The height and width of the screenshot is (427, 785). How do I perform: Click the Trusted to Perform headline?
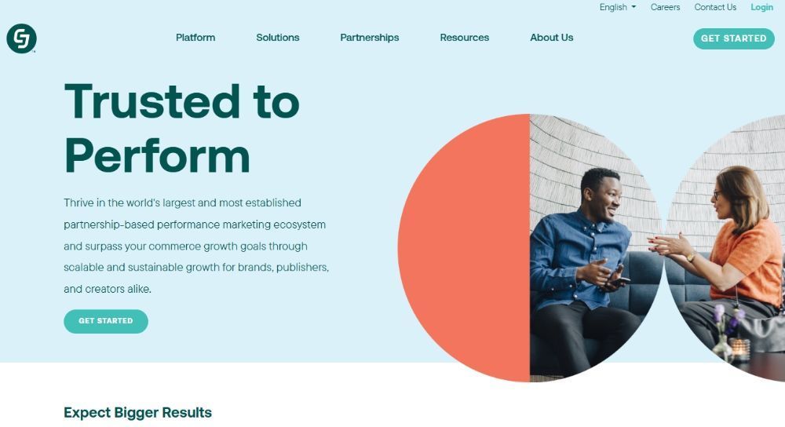point(182,129)
